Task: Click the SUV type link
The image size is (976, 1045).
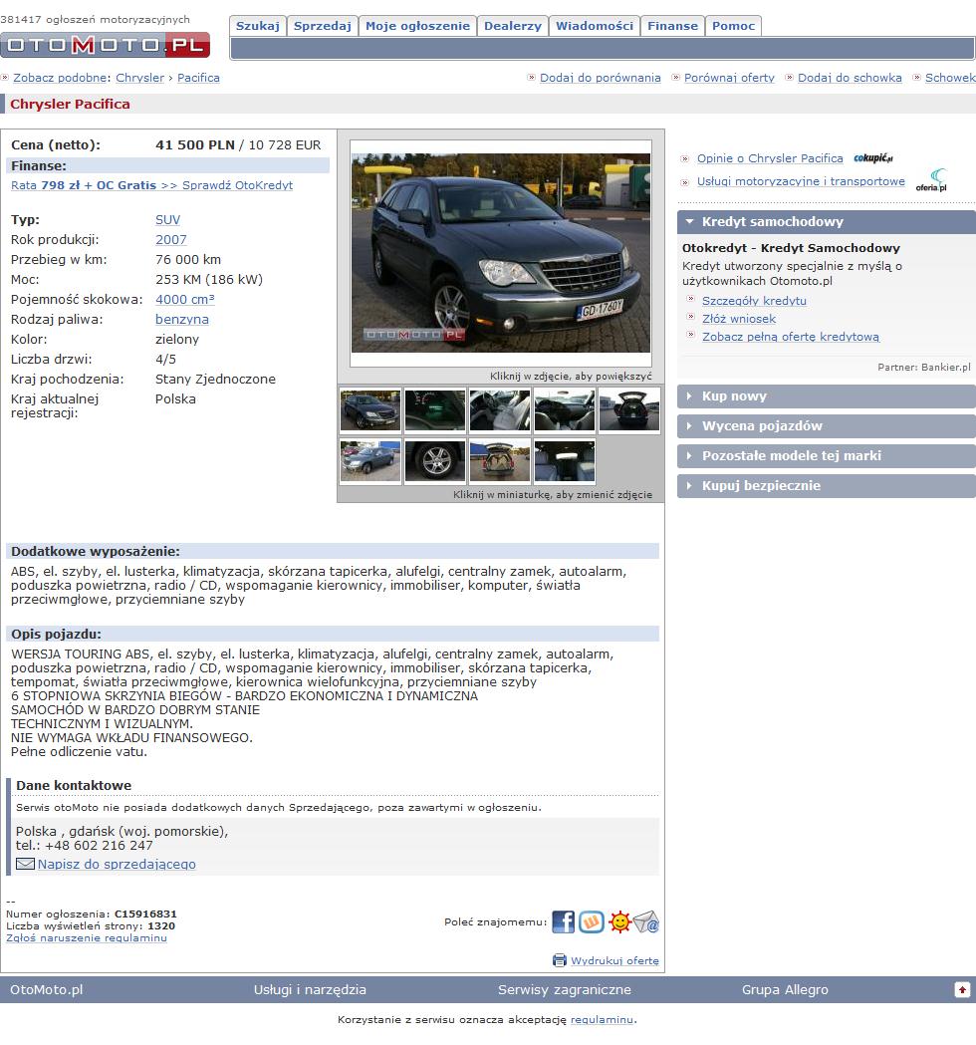Action: [168, 220]
